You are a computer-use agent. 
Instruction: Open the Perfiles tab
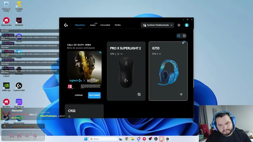click(x=118, y=25)
